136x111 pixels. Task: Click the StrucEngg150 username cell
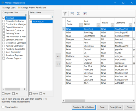click(x=124, y=33)
